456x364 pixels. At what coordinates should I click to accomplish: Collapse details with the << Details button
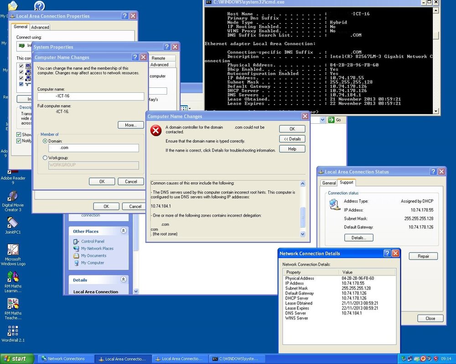click(292, 139)
